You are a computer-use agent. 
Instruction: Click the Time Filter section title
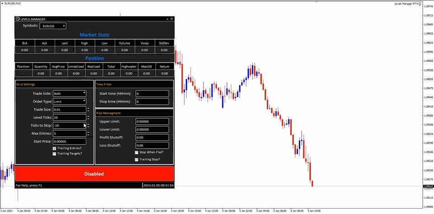pos(104,84)
